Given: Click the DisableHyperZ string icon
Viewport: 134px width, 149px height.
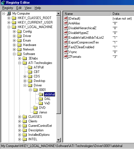Looking at the screenshot, I should [x=66, y=33].
